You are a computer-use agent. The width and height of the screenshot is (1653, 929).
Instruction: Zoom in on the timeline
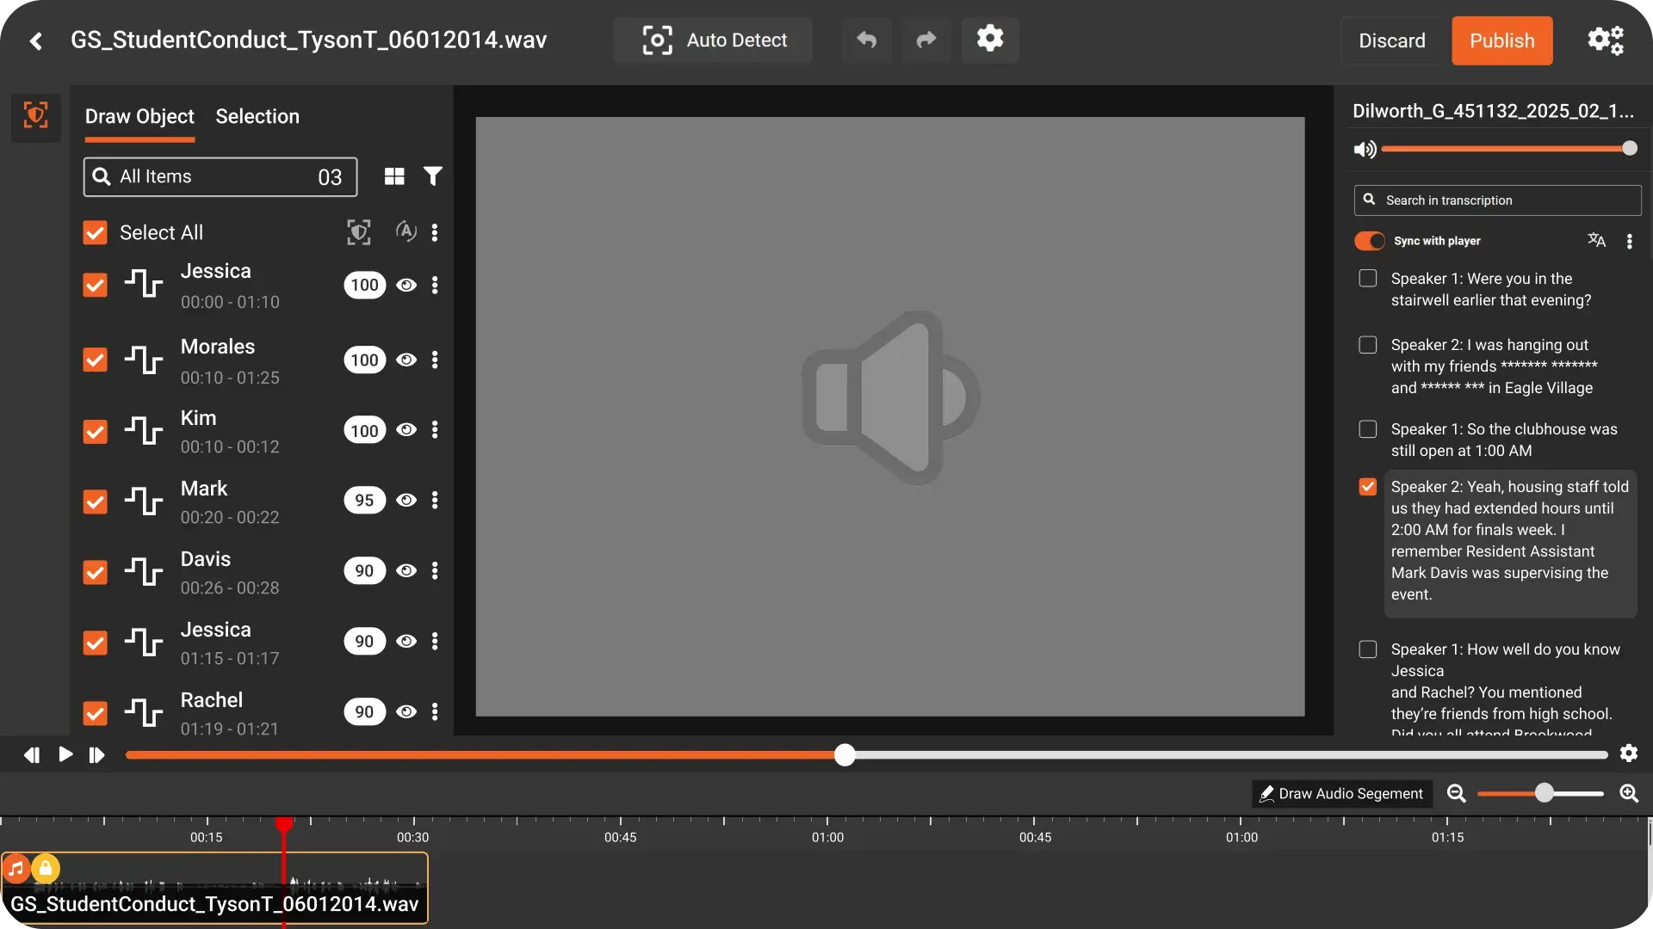1629,793
